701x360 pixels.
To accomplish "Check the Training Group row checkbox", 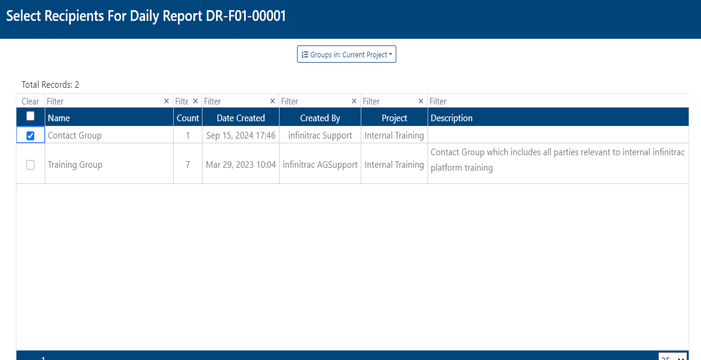I will point(30,165).
